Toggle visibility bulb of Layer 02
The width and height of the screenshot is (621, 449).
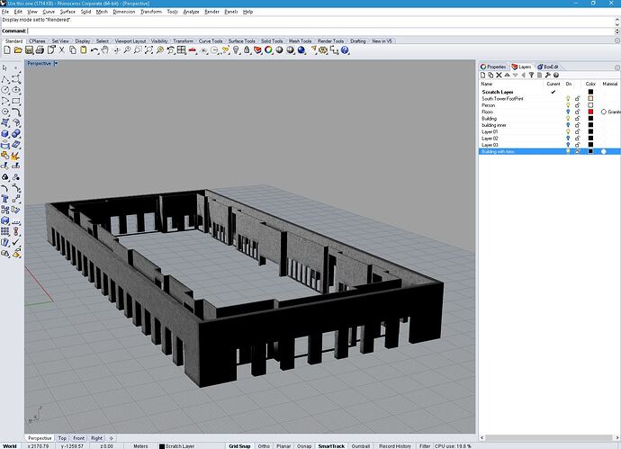pyautogui.click(x=568, y=139)
